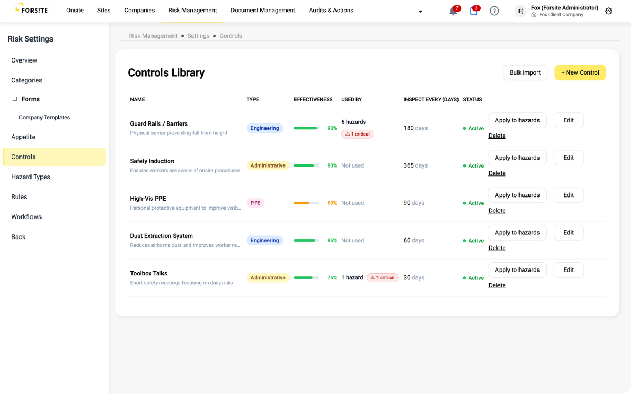Click the Toolbox Talks 75% effectiveness bar
The width and height of the screenshot is (631, 394).
(x=307, y=277)
